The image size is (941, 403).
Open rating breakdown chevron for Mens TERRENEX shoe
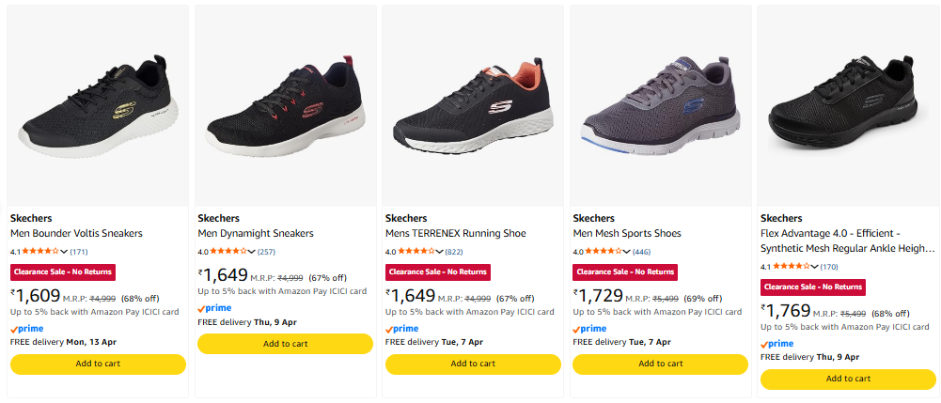pos(439,252)
